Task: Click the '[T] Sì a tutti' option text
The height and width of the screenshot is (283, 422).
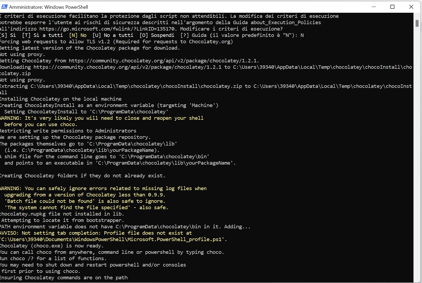Action: click(x=43, y=35)
